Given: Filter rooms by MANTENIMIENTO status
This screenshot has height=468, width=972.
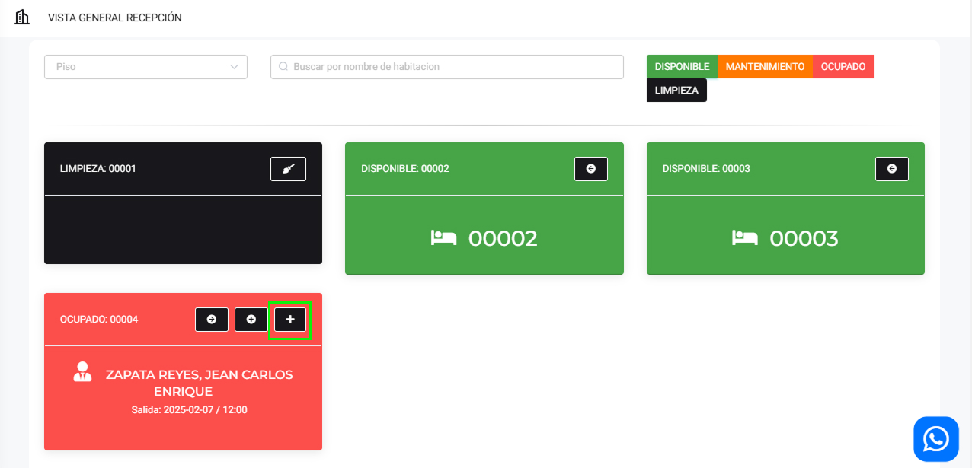Looking at the screenshot, I should click(x=765, y=67).
